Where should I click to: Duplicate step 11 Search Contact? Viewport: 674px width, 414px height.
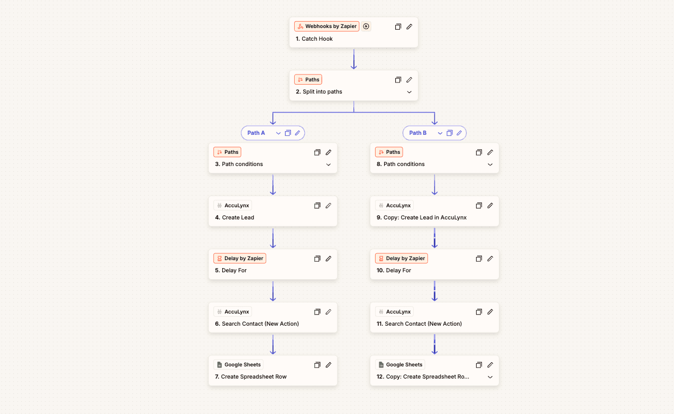[479, 312]
